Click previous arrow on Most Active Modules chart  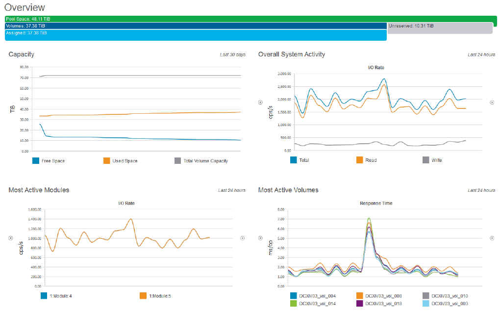(10, 238)
